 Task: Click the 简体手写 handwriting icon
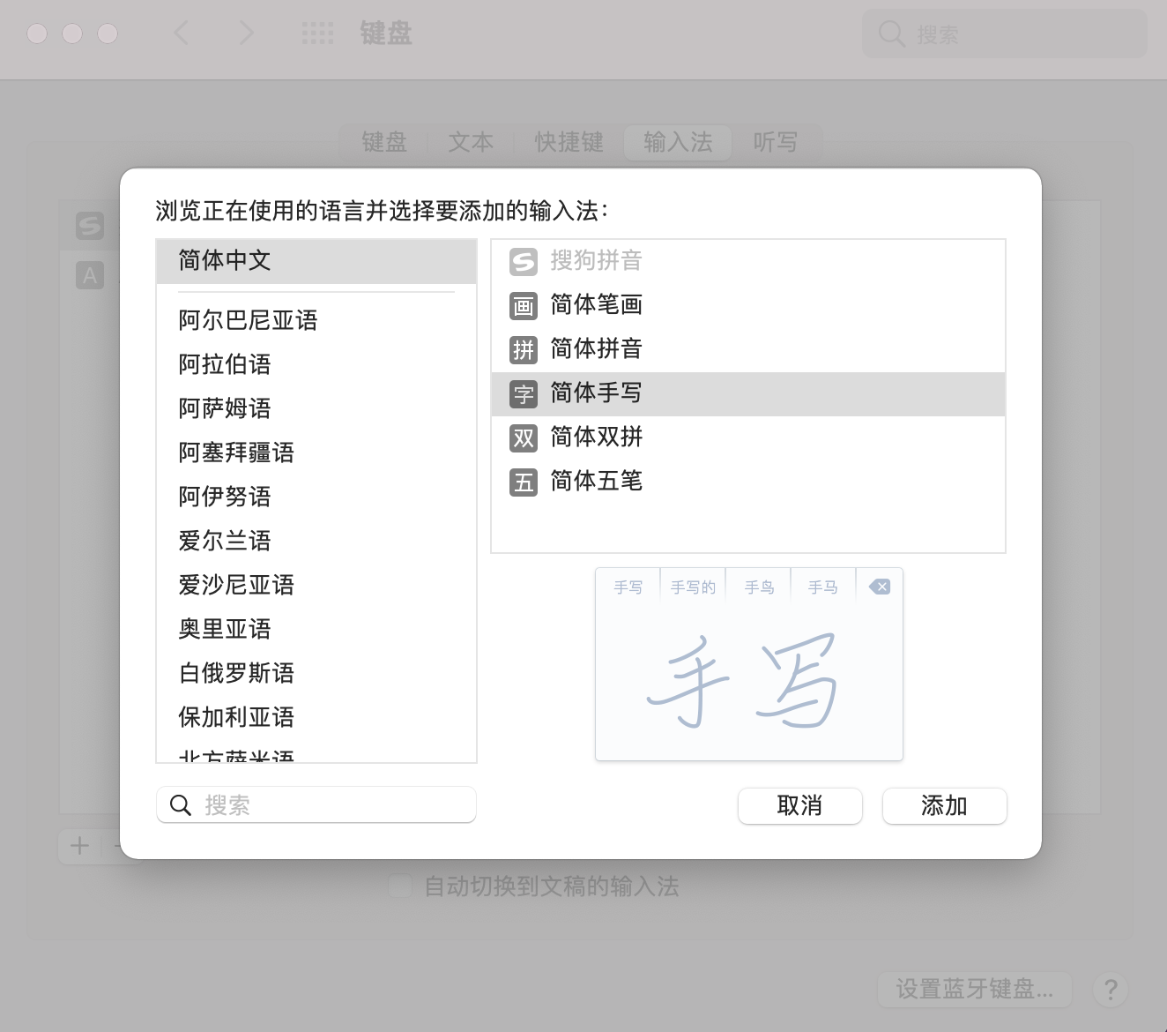(x=524, y=394)
